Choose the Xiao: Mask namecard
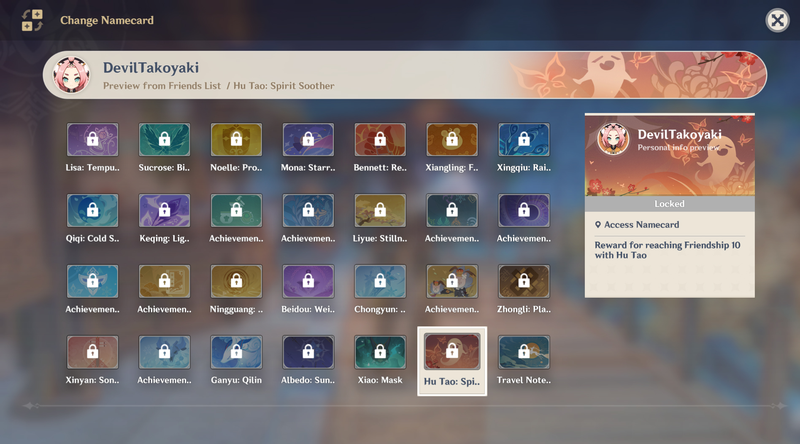 point(380,352)
